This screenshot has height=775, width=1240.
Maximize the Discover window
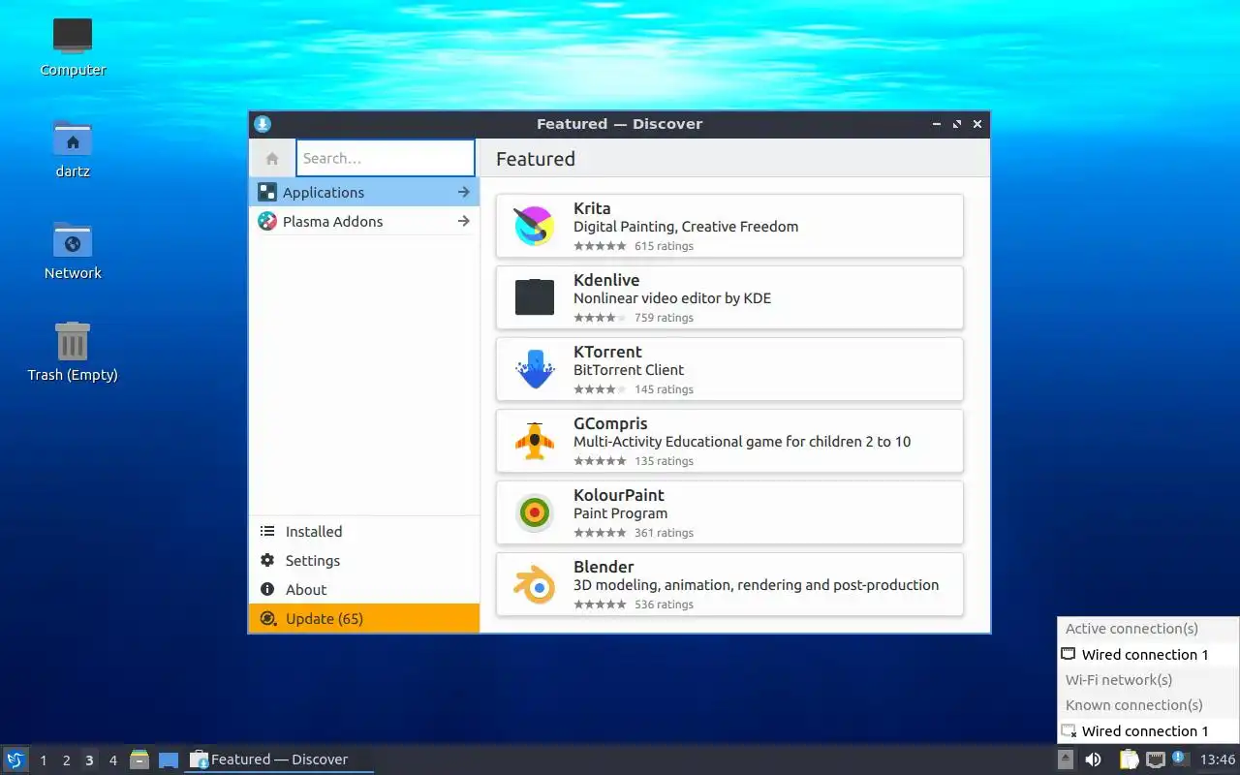[x=957, y=124]
